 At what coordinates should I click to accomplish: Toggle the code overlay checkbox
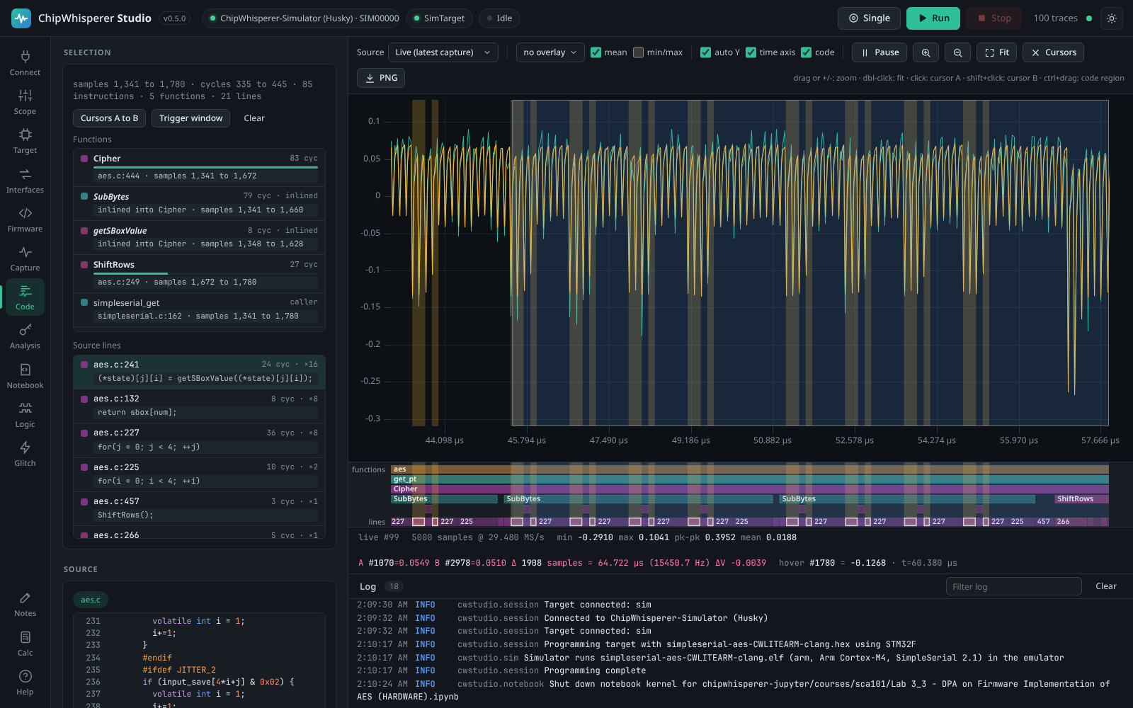pyautogui.click(x=806, y=52)
